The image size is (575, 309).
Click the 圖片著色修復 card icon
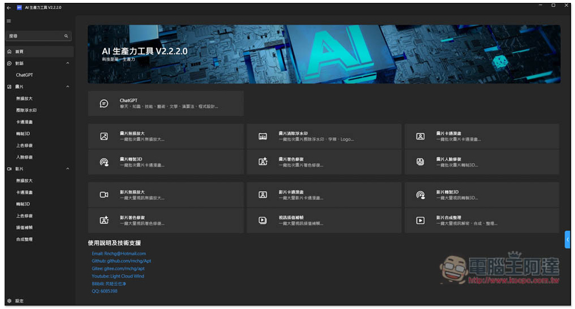[263, 162]
